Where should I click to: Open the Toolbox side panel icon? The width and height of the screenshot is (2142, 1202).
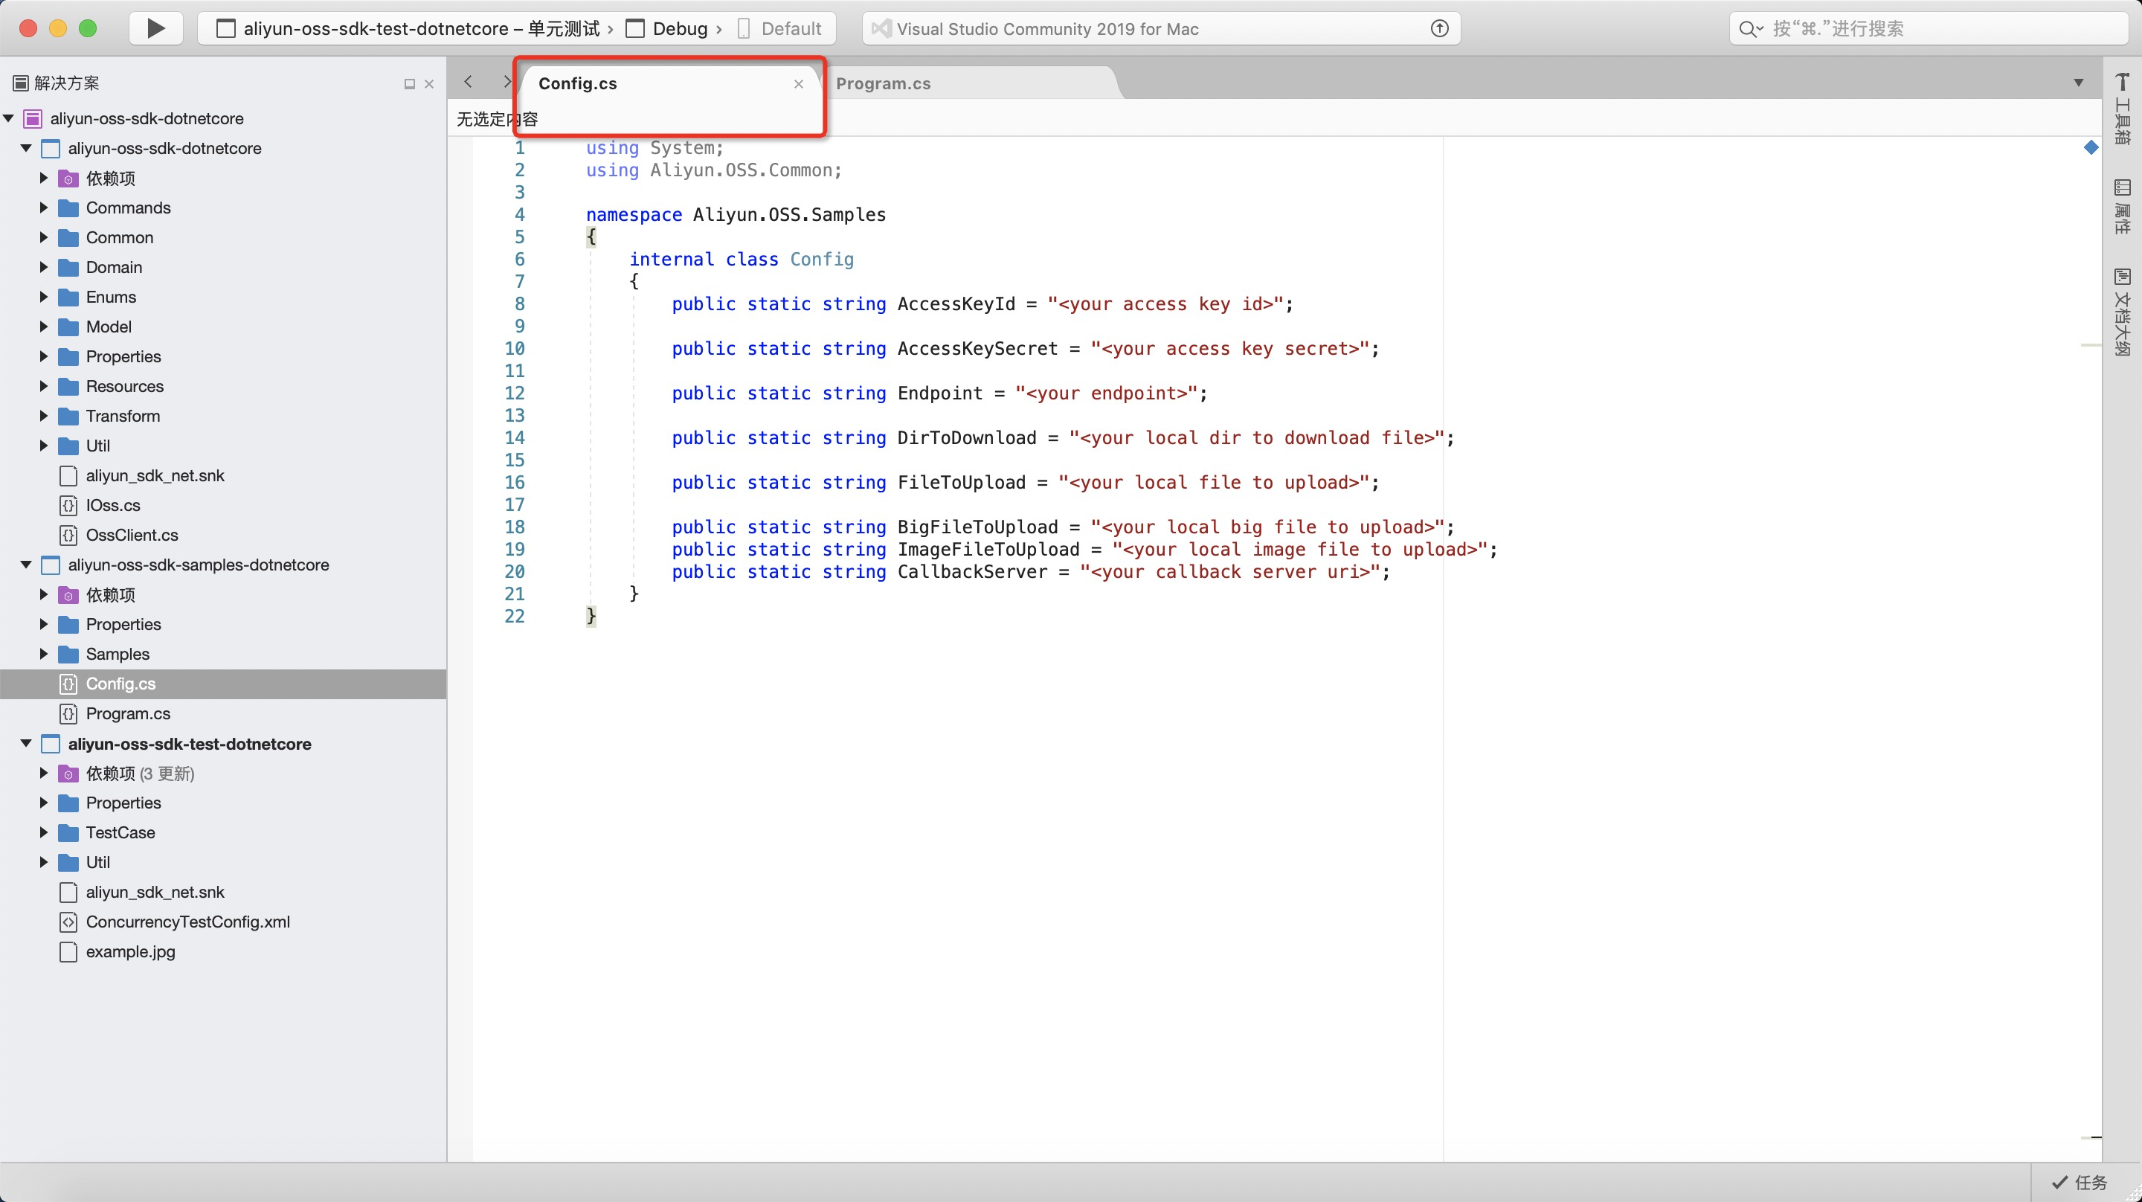tap(2122, 108)
